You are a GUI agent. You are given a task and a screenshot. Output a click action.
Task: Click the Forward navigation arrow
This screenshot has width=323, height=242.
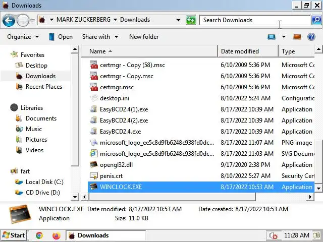coord(23,21)
